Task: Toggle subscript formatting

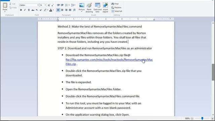Action: tap(37, 10)
